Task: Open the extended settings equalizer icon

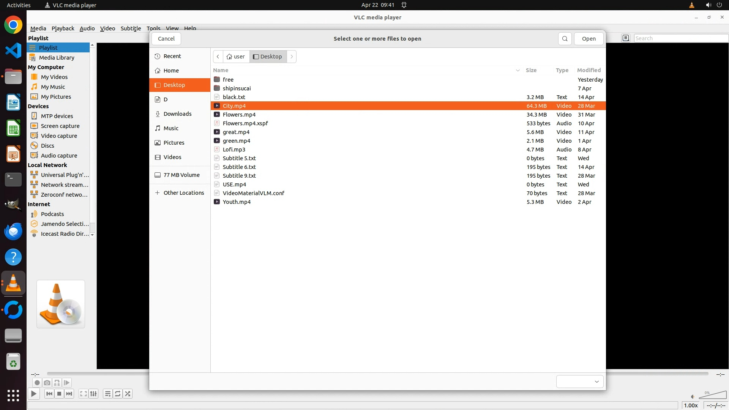Action: click(x=93, y=394)
